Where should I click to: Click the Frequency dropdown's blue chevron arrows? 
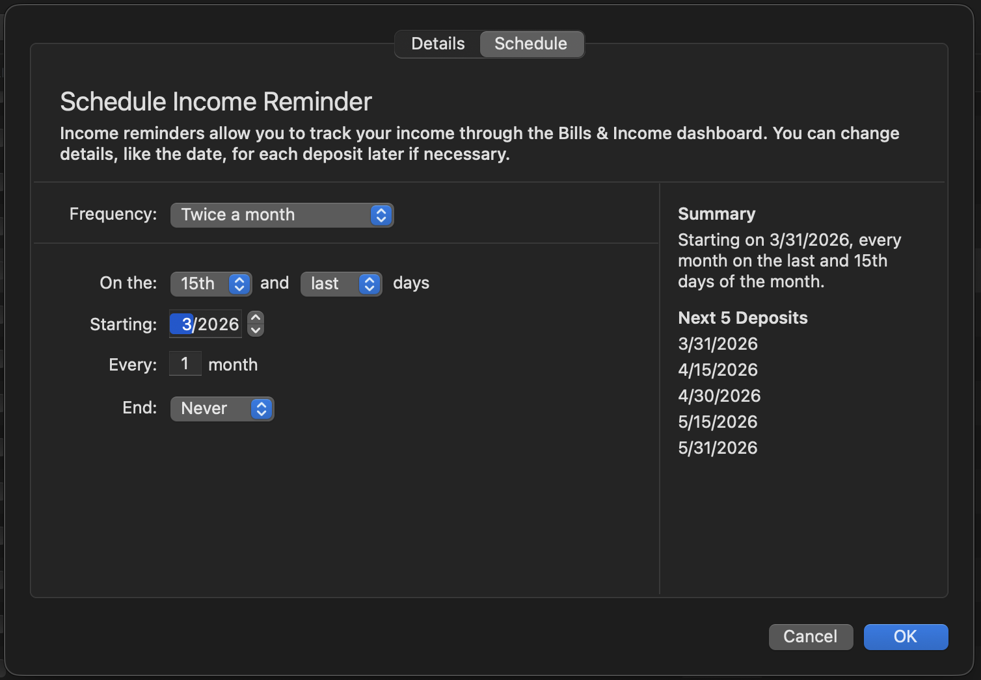coord(381,215)
